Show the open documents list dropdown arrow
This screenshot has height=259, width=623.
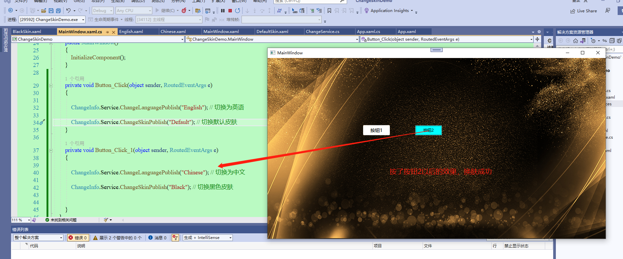[x=533, y=32]
